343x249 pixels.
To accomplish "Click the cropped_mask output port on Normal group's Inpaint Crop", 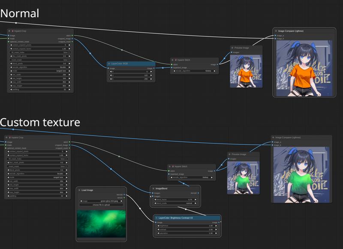I will tap(72, 42).
